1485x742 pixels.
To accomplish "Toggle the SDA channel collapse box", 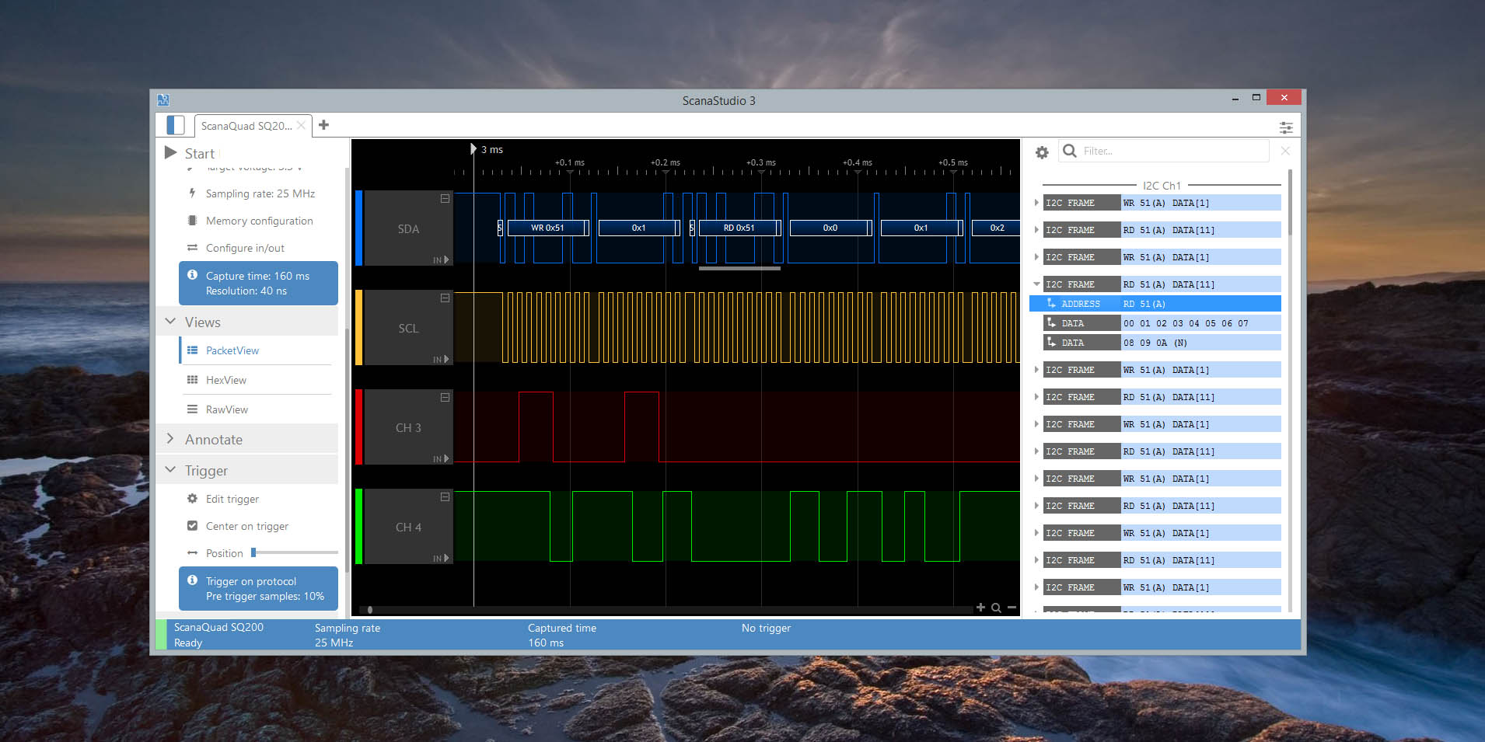I will [x=444, y=198].
